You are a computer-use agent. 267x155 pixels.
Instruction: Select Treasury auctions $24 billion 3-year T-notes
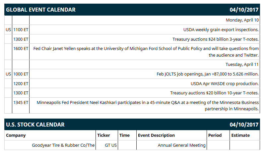(x=215, y=39)
